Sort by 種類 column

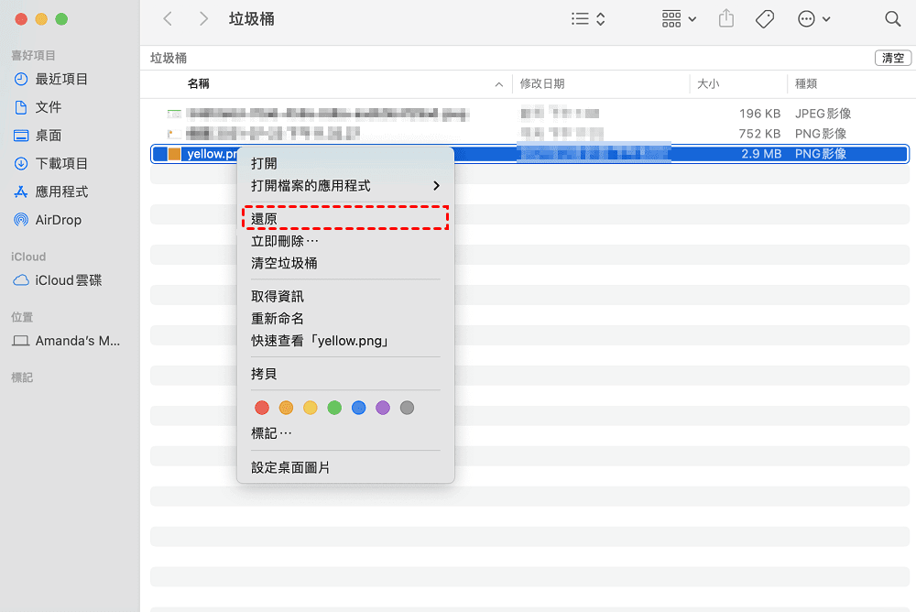(805, 83)
